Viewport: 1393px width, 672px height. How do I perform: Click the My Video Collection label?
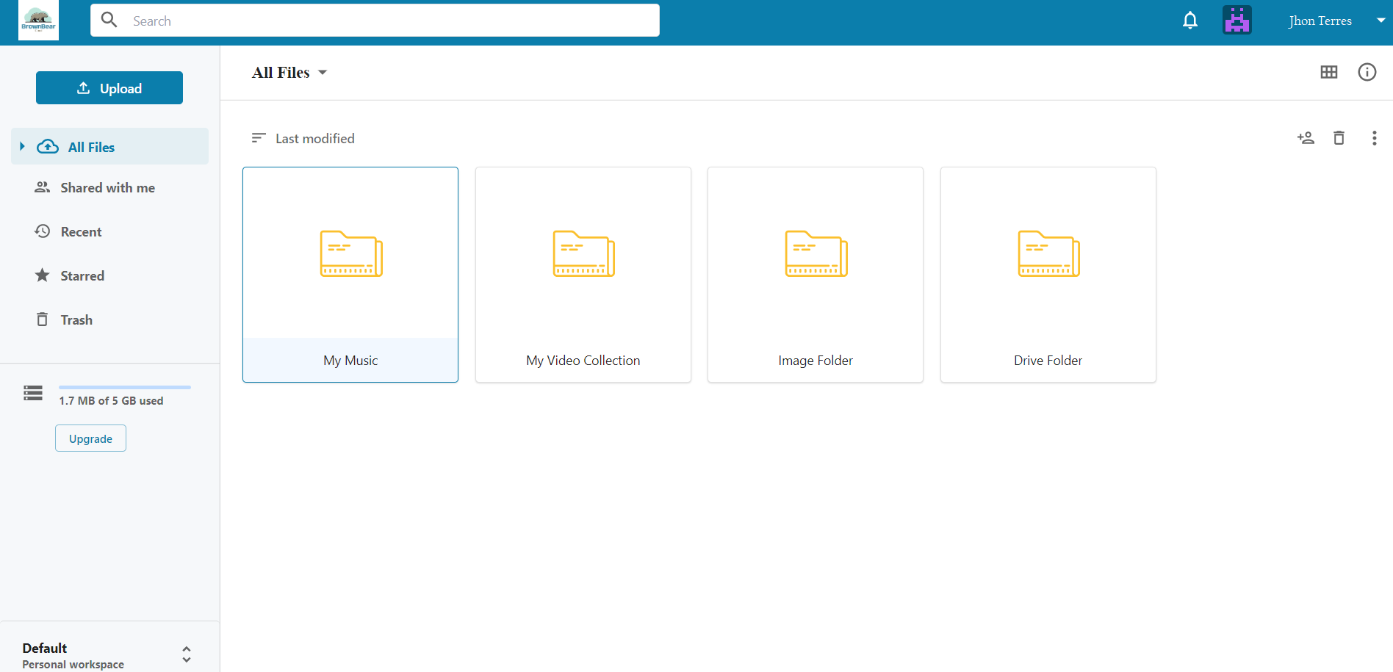(583, 361)
